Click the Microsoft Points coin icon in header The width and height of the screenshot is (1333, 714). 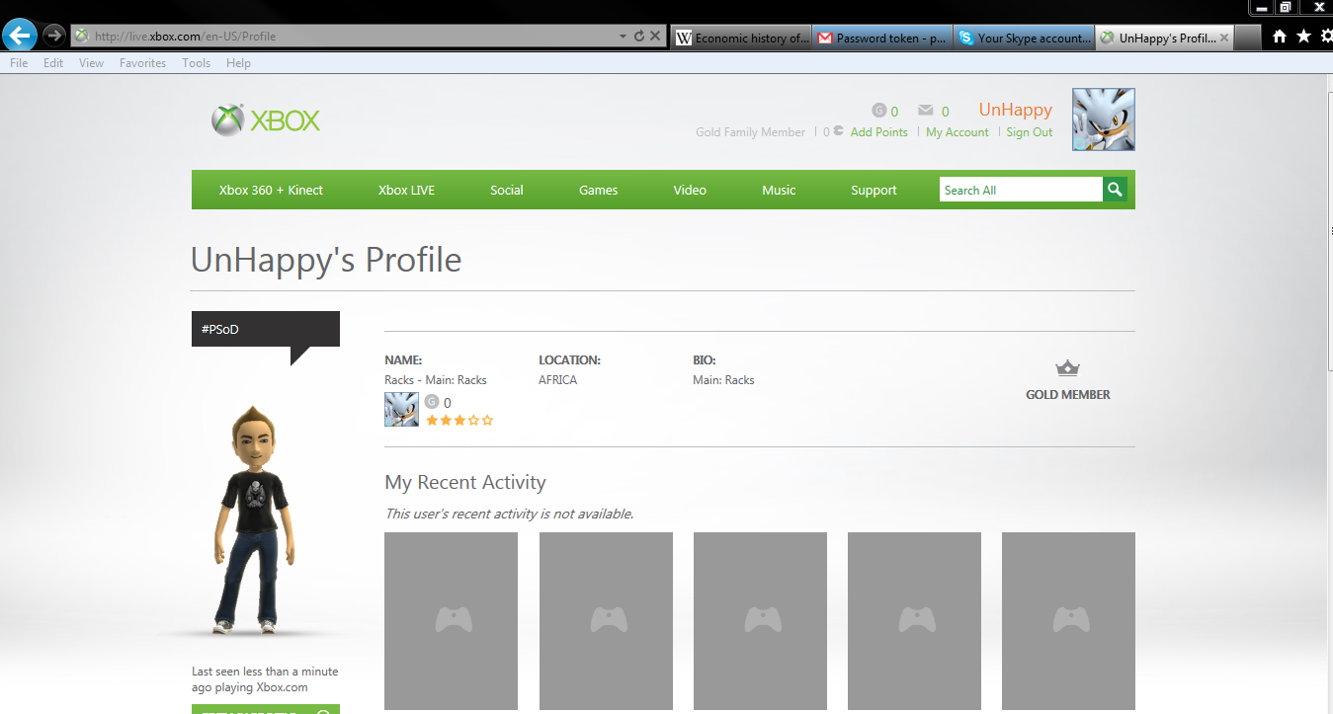coord(838,131)
